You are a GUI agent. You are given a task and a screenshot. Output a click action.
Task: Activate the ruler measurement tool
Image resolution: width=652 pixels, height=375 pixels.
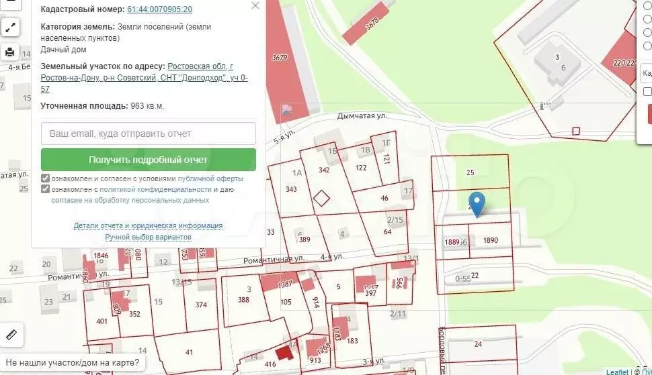point(11,334)
